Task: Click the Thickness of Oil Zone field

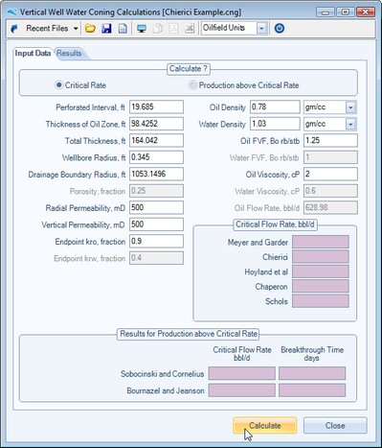Action: [x=156, y=124]
